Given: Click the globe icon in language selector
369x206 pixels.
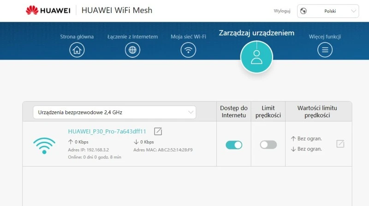Looking at the screenshot, I should click(x=304, y=11).
